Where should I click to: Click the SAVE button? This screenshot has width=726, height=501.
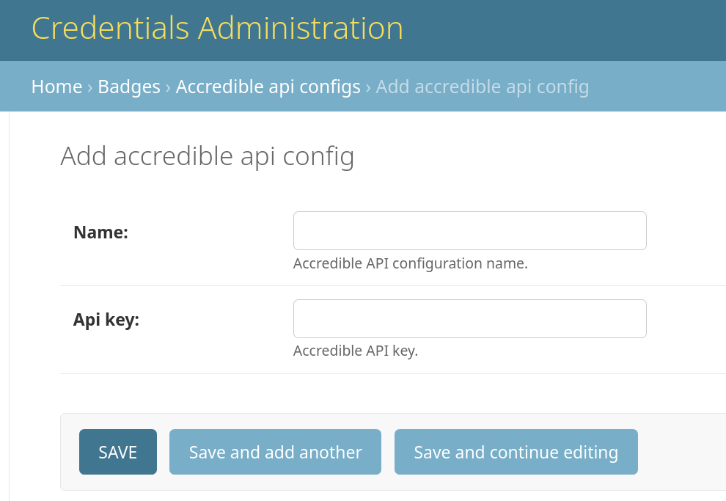(117, 451)
